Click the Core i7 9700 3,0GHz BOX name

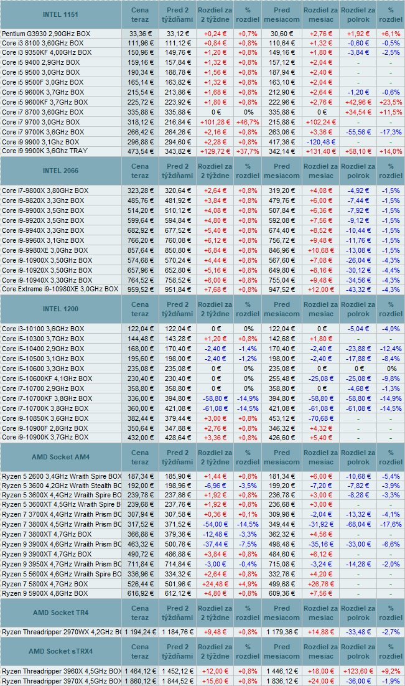click(41, 122)
